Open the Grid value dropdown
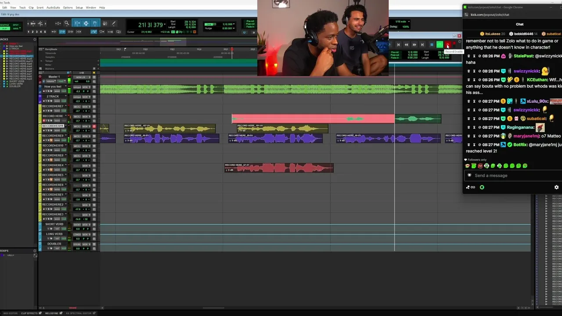This screenshot has width=562, height=316. point(234,24)
